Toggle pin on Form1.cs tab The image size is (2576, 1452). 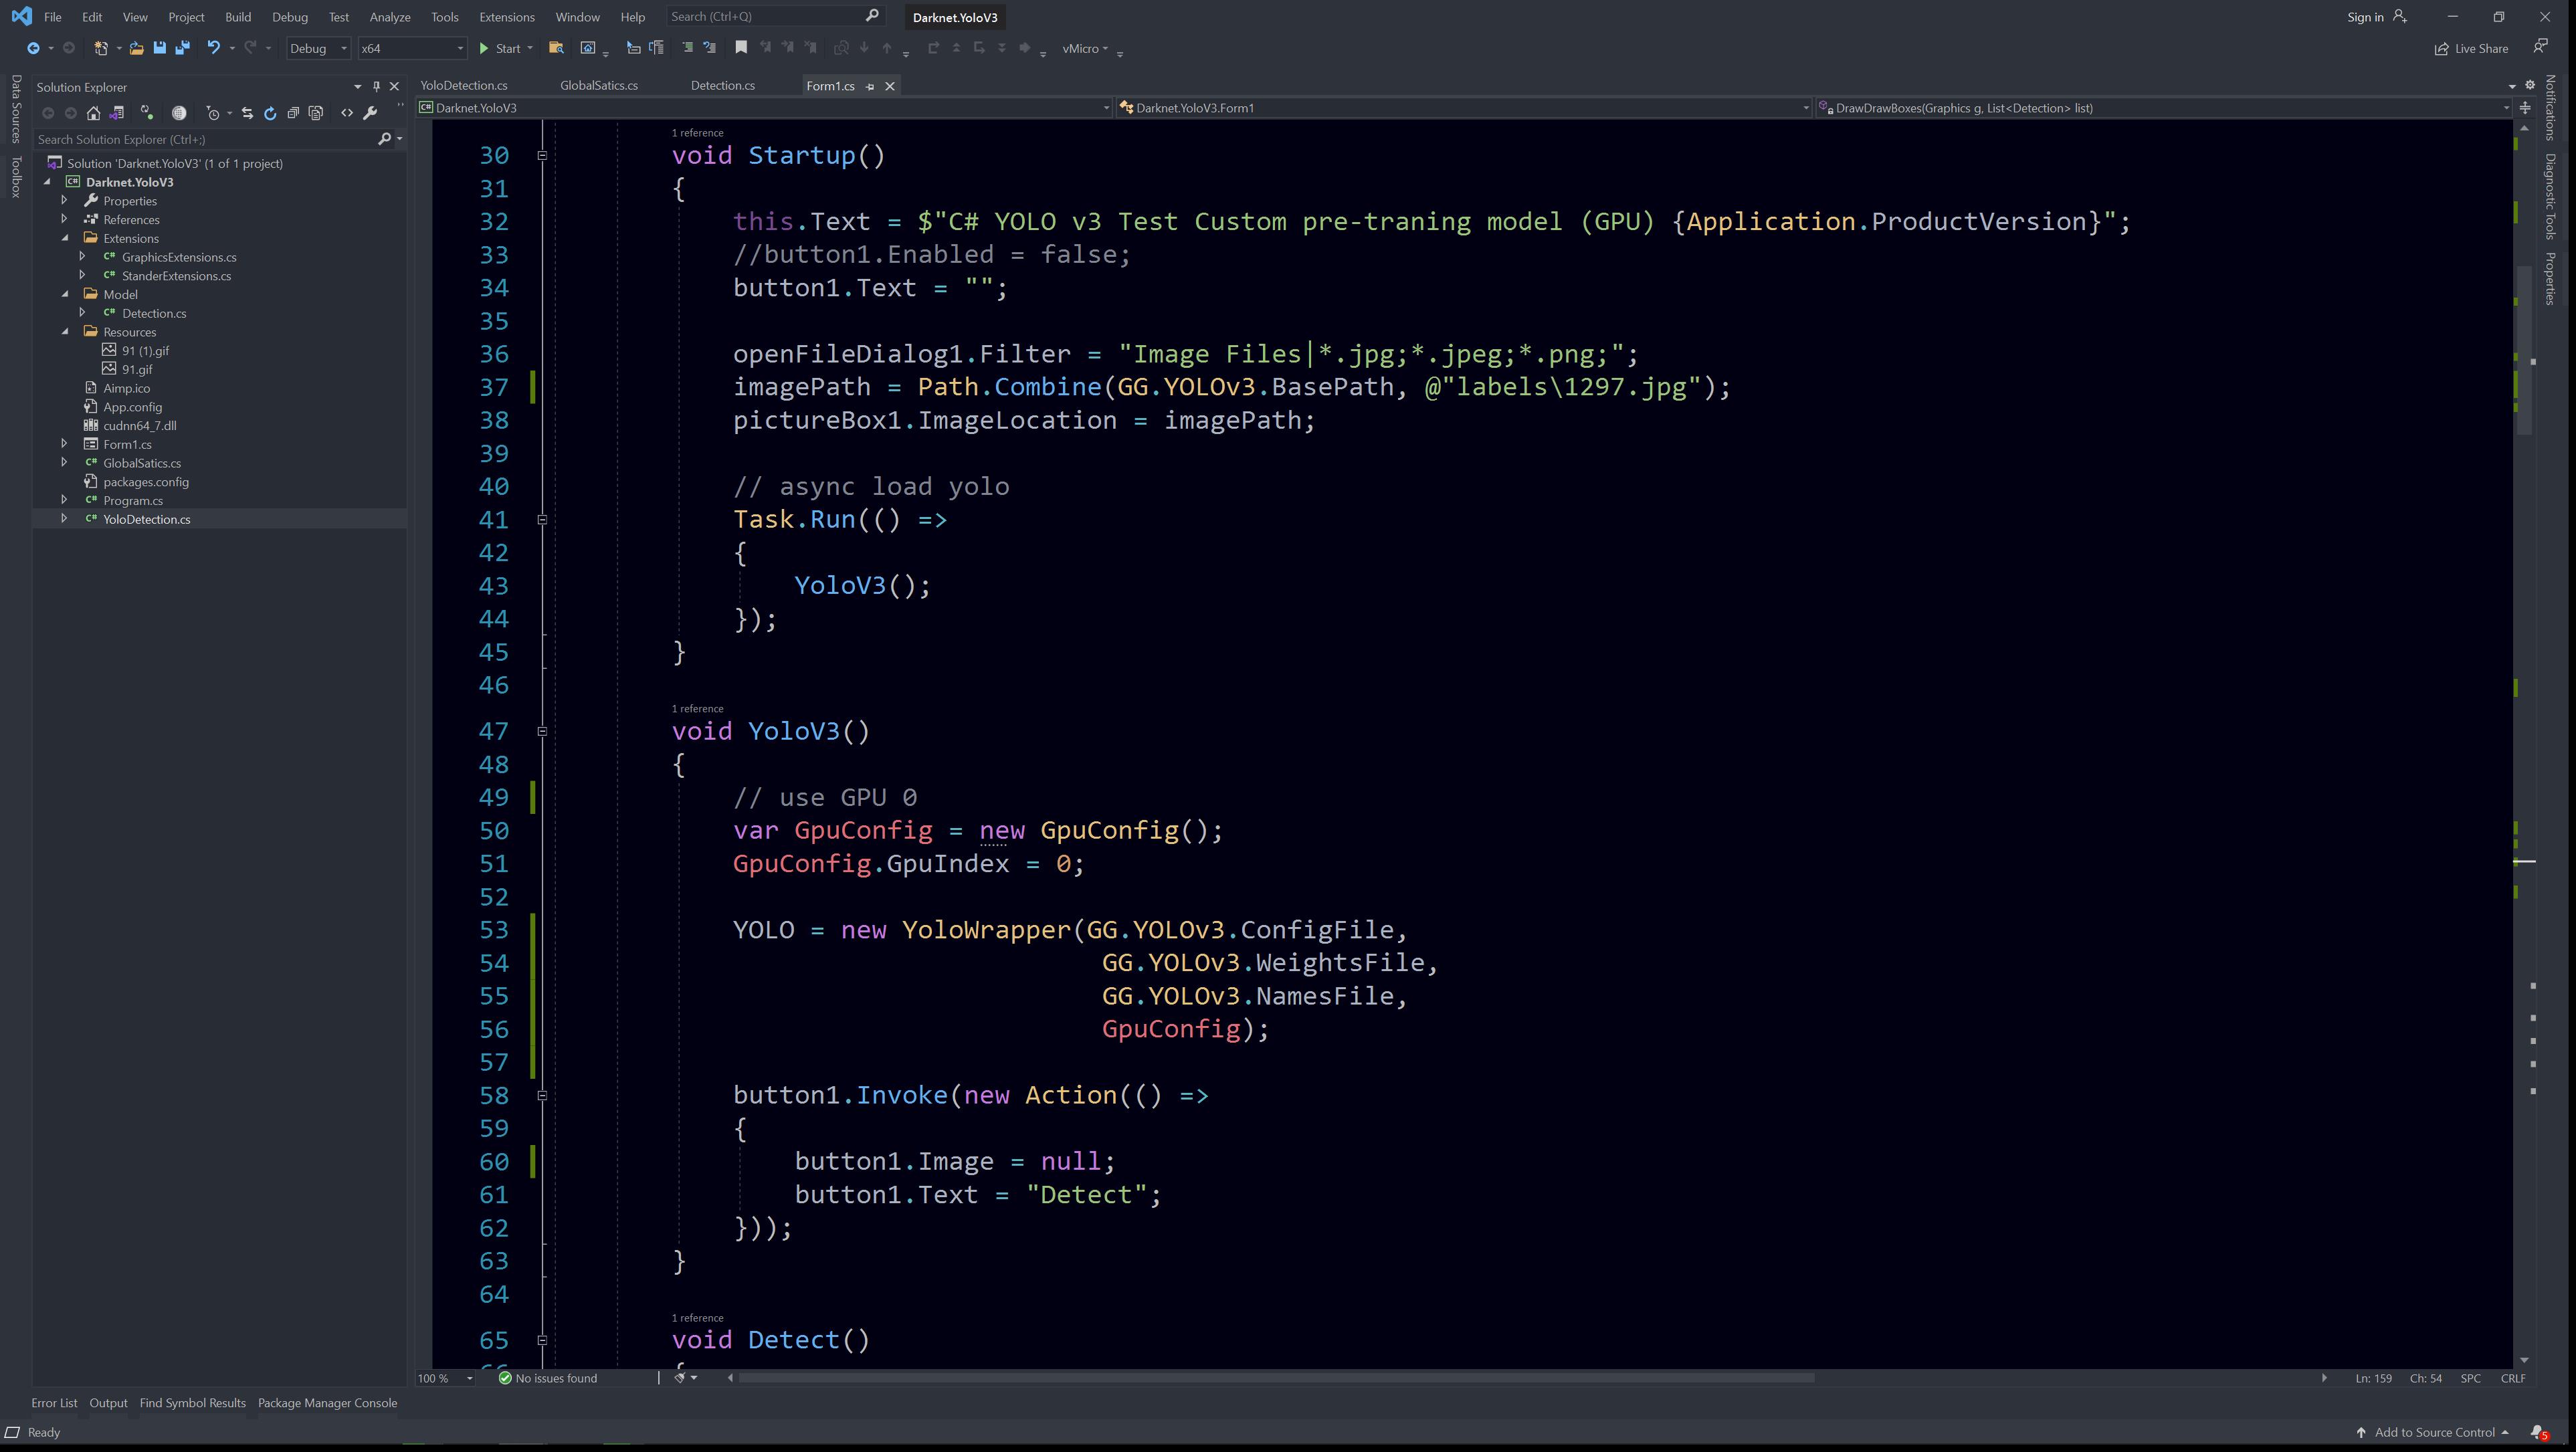tap(870, 86)
